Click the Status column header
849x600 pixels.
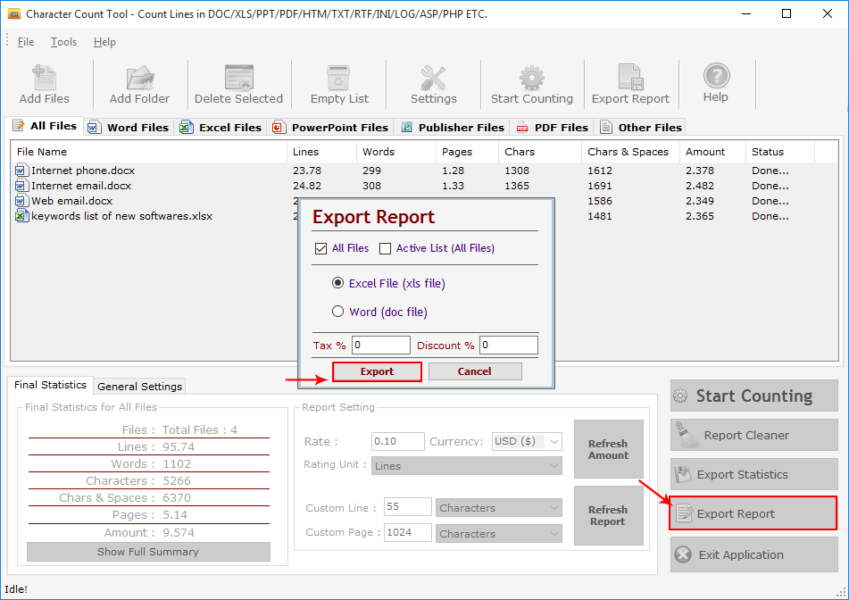click(x=779, y=152)
